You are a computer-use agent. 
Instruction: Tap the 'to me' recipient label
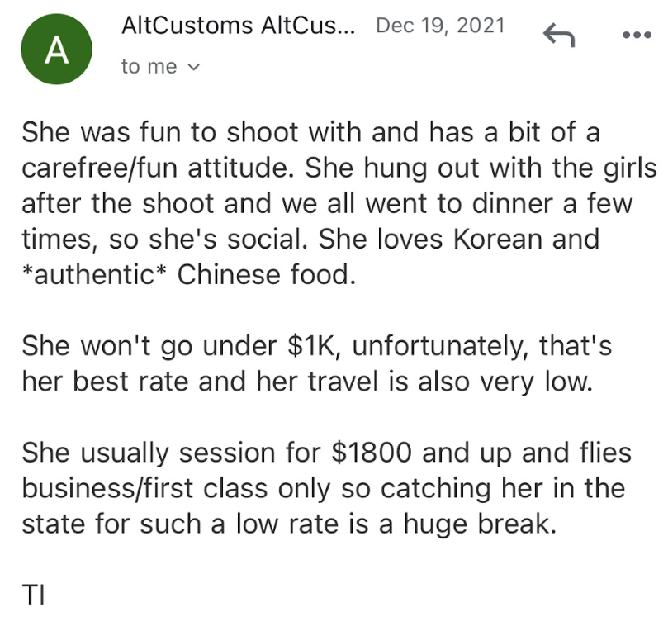click(x=149, y=66)
